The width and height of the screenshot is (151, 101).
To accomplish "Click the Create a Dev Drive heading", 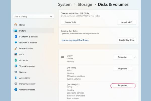I will point(69,31).
